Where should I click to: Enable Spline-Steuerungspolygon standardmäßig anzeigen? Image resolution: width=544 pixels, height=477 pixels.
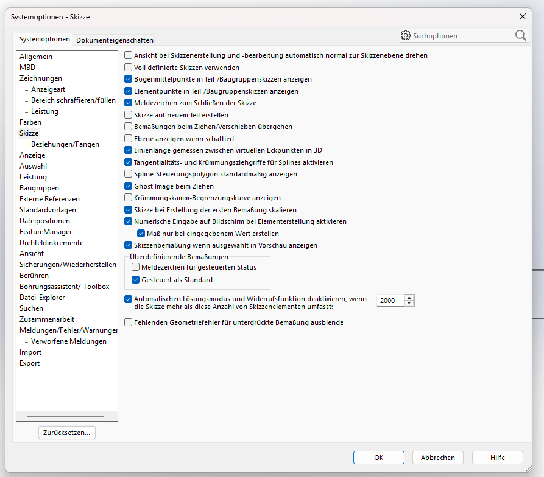point(128,174)
